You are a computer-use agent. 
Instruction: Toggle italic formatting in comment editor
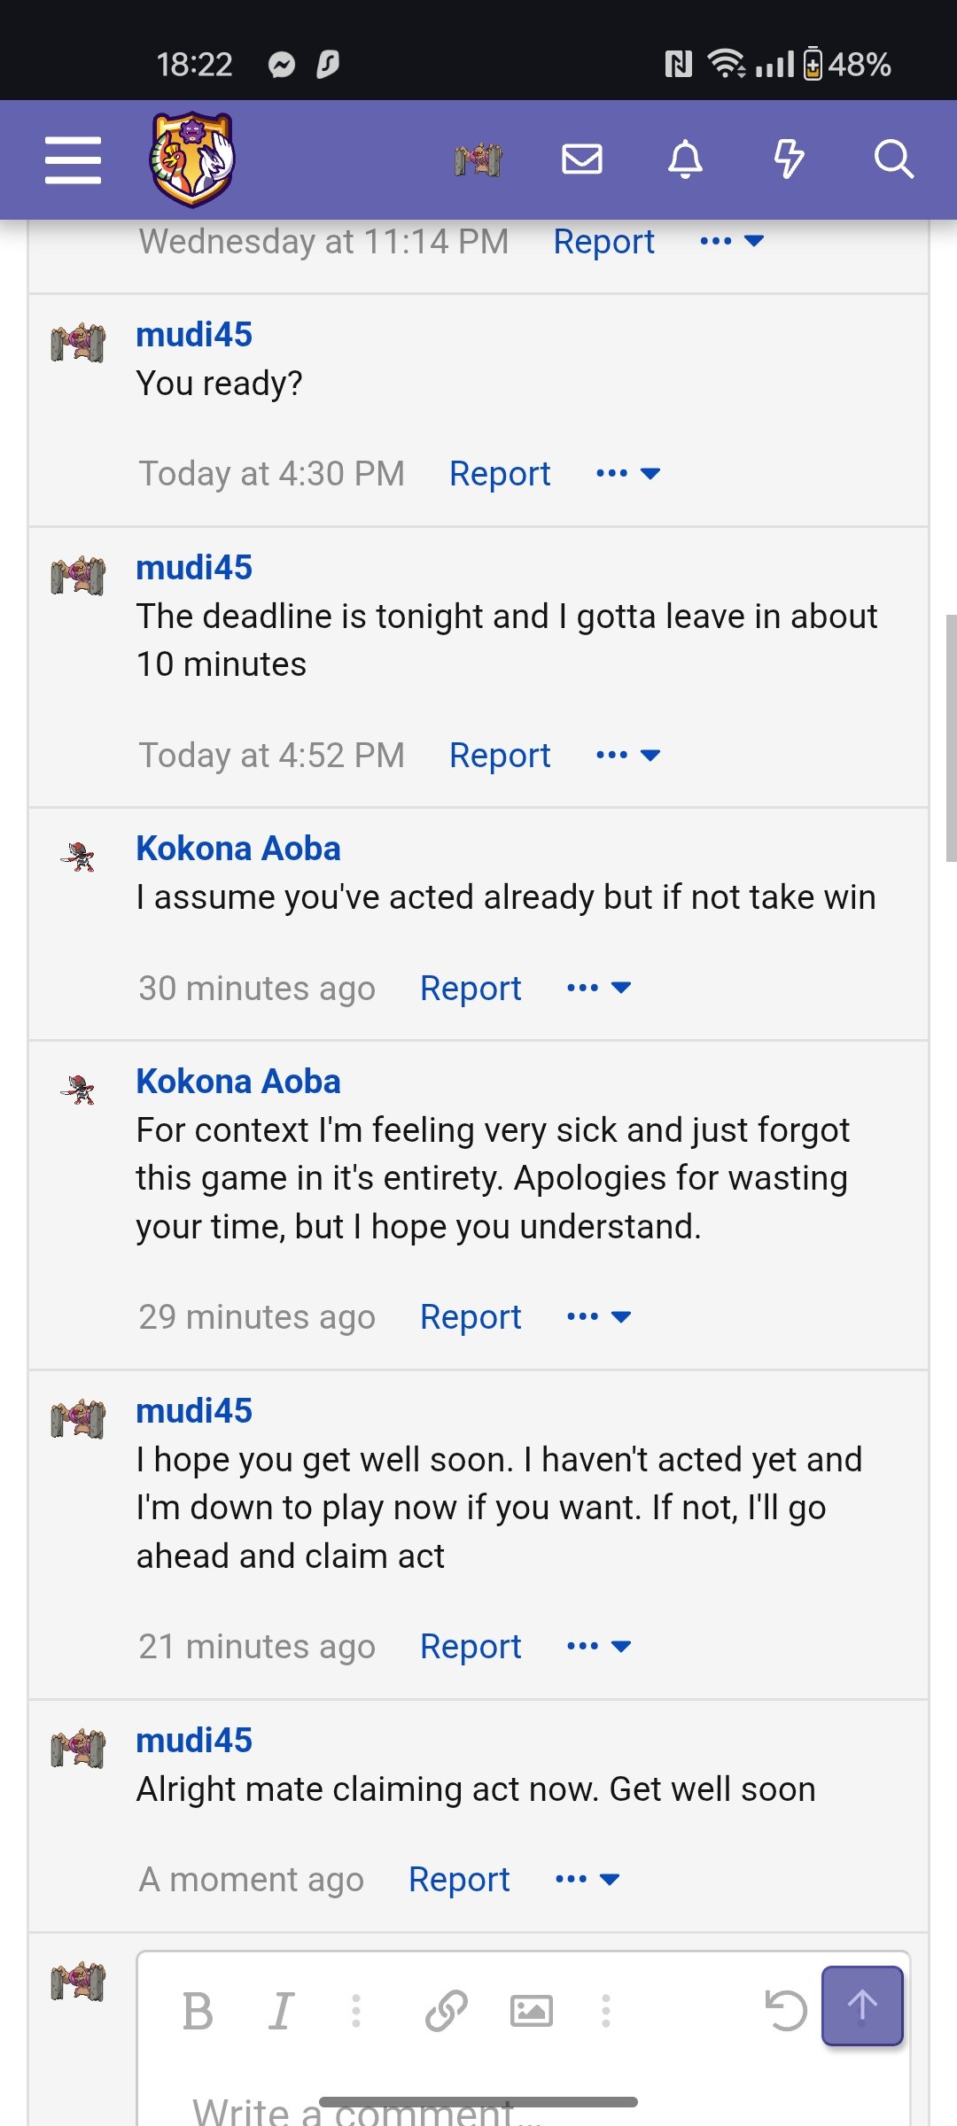click(x=281, y=2011)
